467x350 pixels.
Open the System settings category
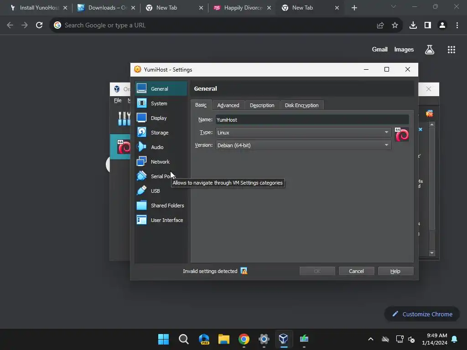pyautogui.click(x=161, y=103)
